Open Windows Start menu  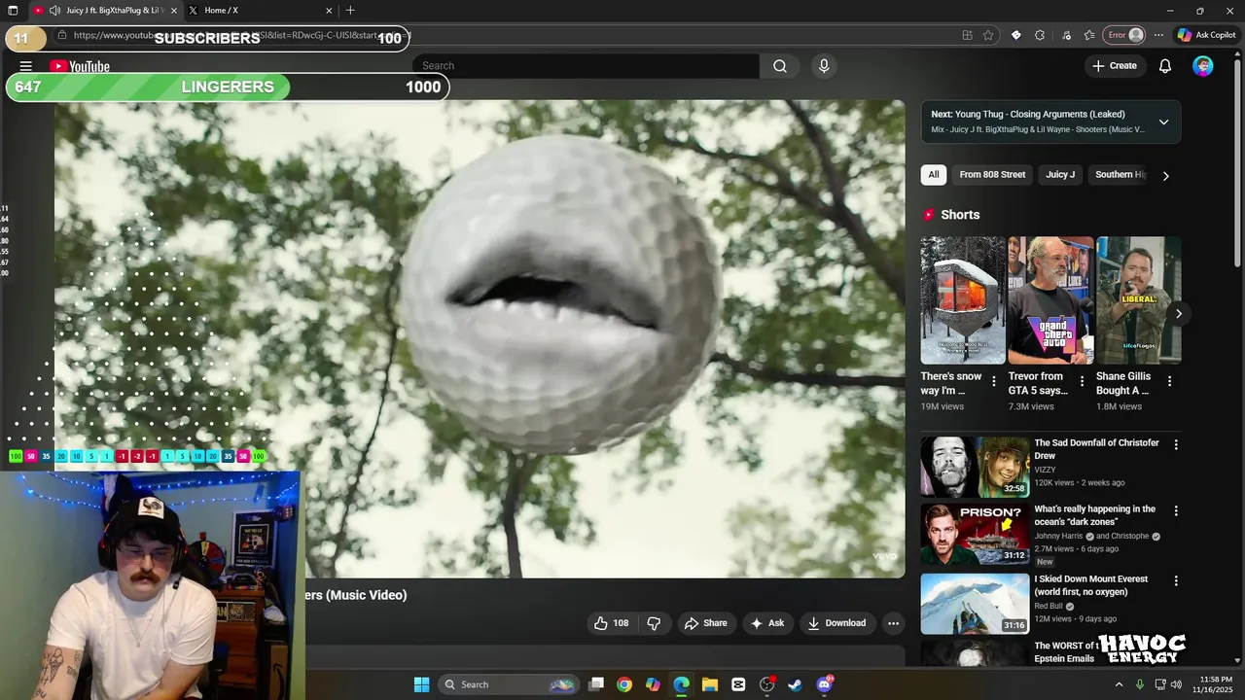click(x=421, y=684)
